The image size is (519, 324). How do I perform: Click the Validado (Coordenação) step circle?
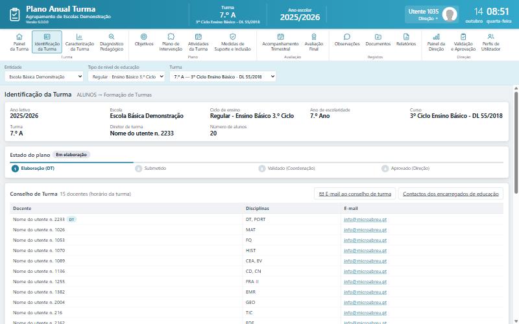tap(262, 168)
